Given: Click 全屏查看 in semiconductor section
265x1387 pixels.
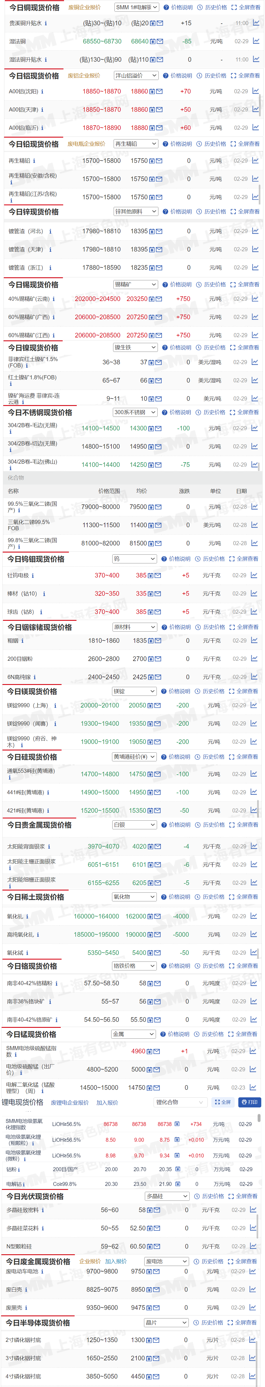Looking at the screenshot, I should point(242,1322).
